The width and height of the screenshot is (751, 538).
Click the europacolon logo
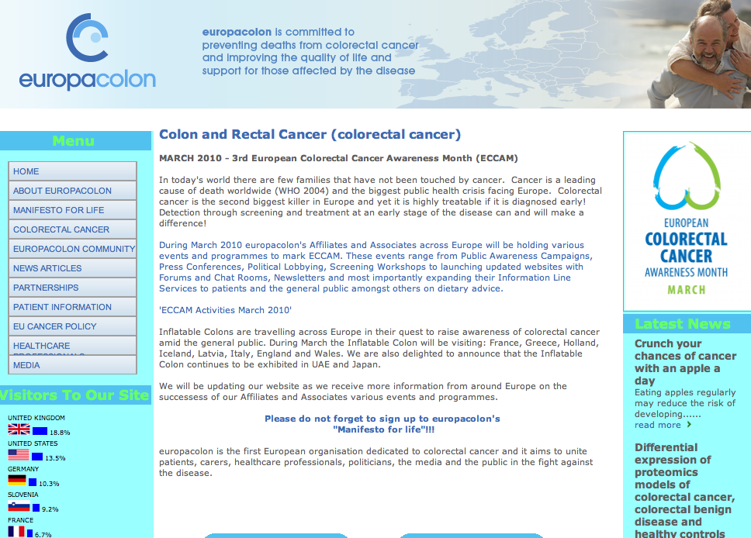coord(87,53)
